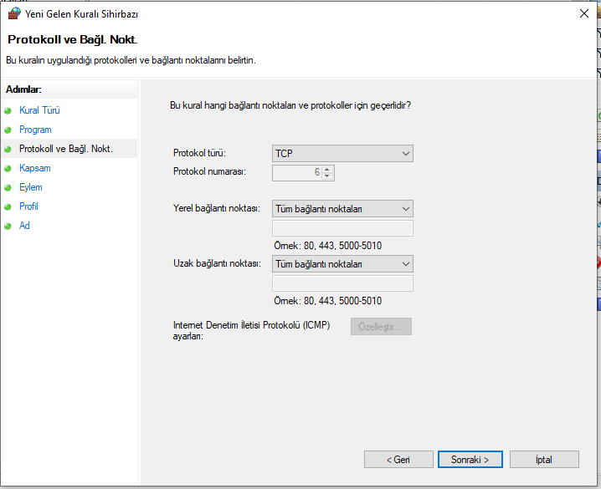This screenshot has width=601, height=489.
Task: Click the green bullet beside Program
Action: point(8,130)
